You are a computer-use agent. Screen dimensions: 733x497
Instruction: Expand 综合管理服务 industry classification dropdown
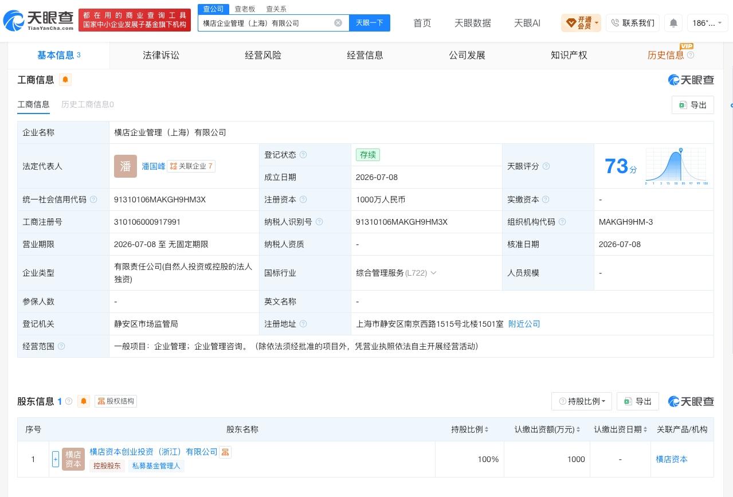point(433,273)
